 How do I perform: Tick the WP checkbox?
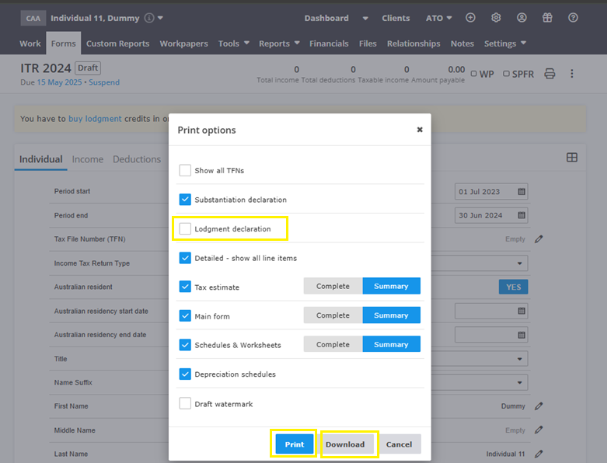click(x=473, y=74)
